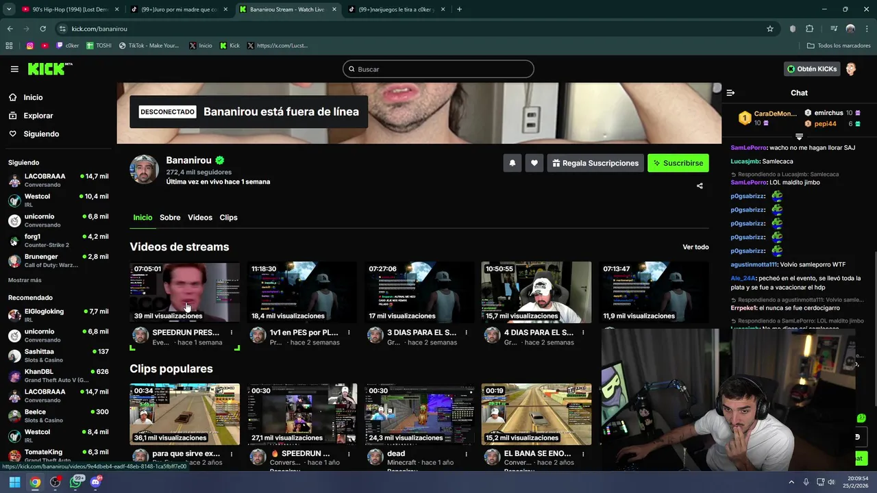The image size is (877, 493).
Task: Open Discord from the taskbar
Action: pos(96,482)
